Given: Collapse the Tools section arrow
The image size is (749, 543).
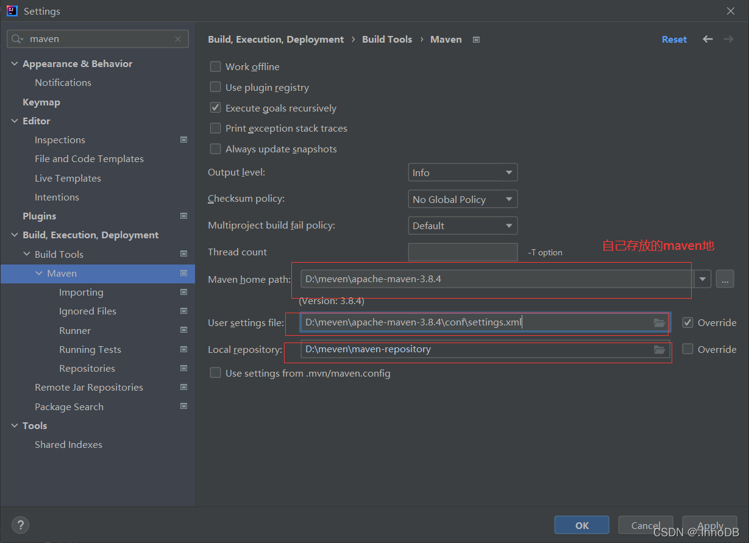Looking at the screenshot, I should (15, 425).
